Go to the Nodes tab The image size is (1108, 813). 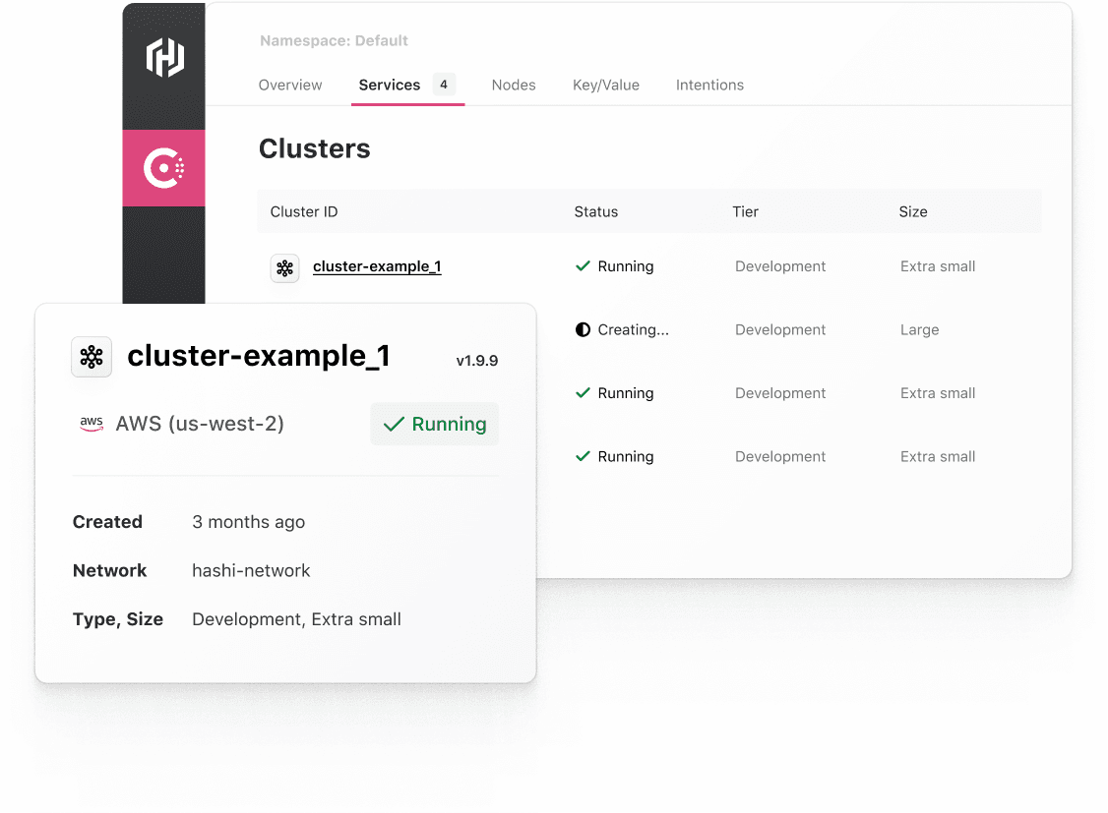pyautogui.click(x=514, y=86)
